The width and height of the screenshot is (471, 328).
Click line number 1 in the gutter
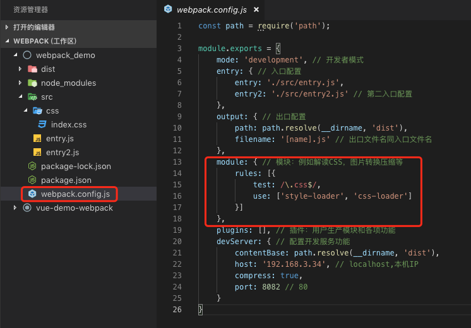tap(179, 26)
